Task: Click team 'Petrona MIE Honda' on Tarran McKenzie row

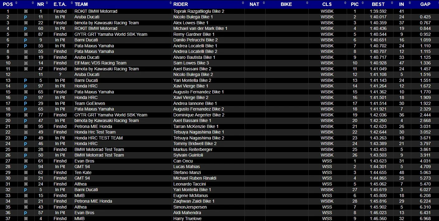Action: pyautogui.click(x=93, y=126)
